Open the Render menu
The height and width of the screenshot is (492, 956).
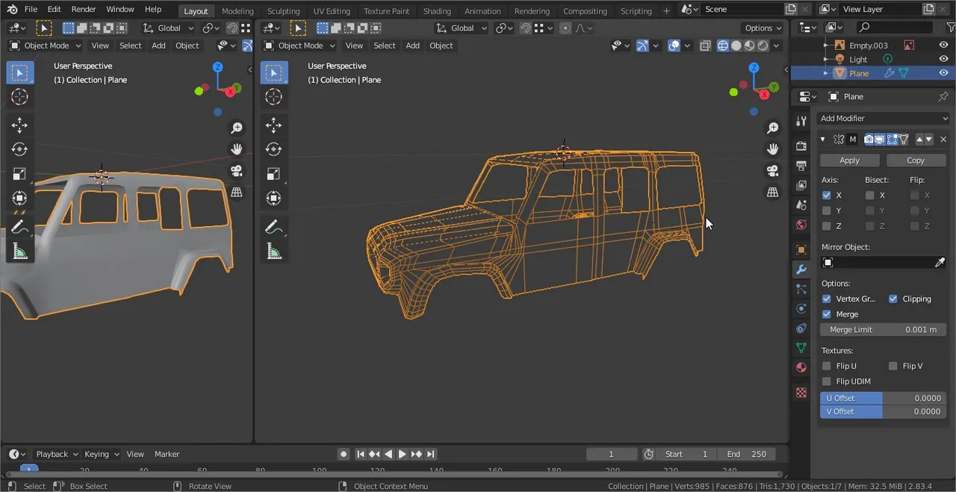click(x=84, y=9)
